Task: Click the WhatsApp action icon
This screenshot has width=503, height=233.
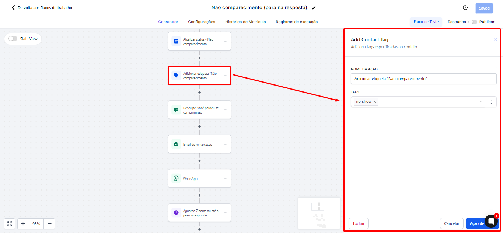Action: [176, 178]
